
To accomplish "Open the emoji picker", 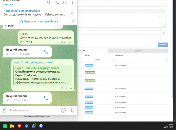I will (x=63, y=110).
